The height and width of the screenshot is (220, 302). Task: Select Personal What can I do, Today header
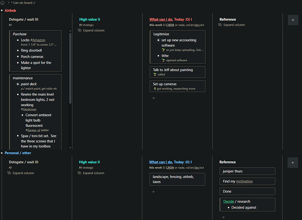pyautogui.click(x=170, y=162)
